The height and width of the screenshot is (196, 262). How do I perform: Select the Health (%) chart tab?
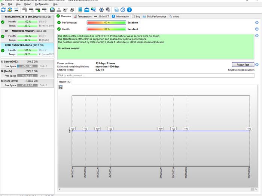[x=64, y=82]
